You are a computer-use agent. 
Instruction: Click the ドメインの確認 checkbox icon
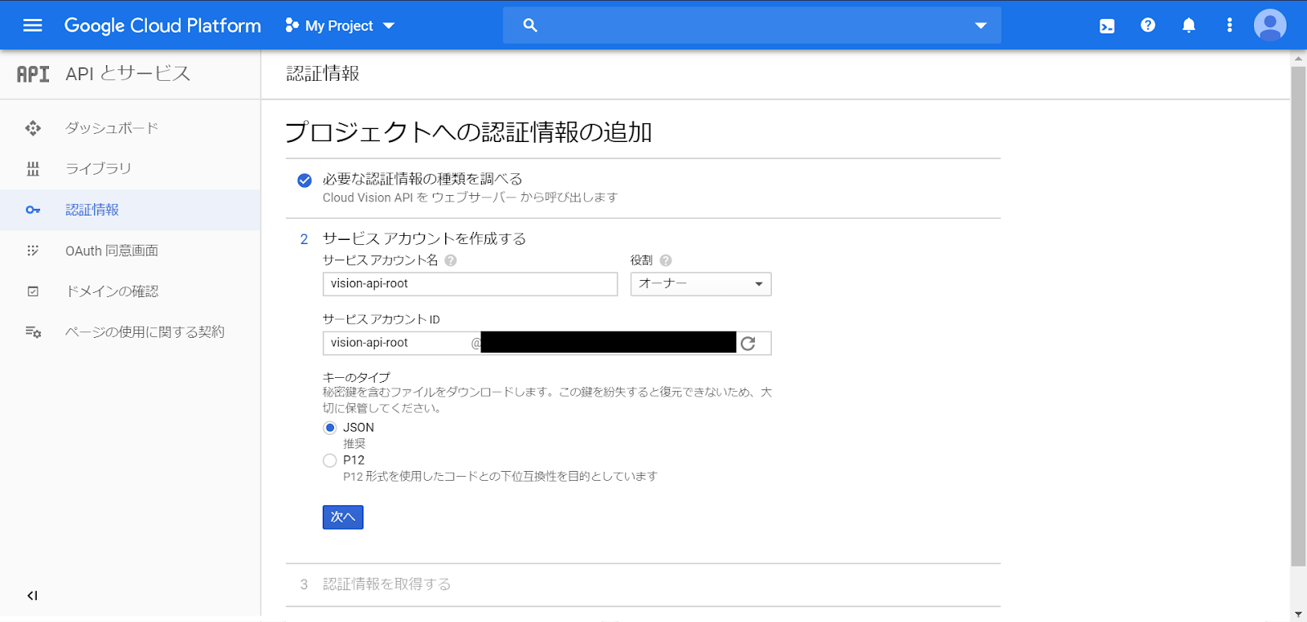33,291
